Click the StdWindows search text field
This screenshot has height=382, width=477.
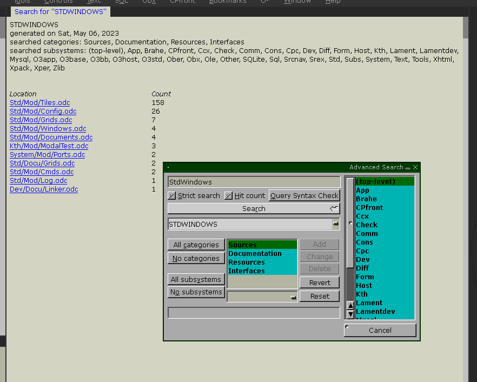pos(254,182)
